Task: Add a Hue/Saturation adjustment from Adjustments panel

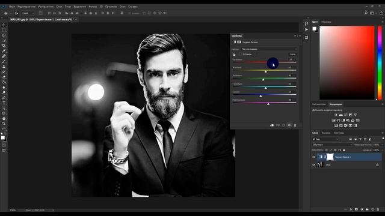Action: click(334, 120)
